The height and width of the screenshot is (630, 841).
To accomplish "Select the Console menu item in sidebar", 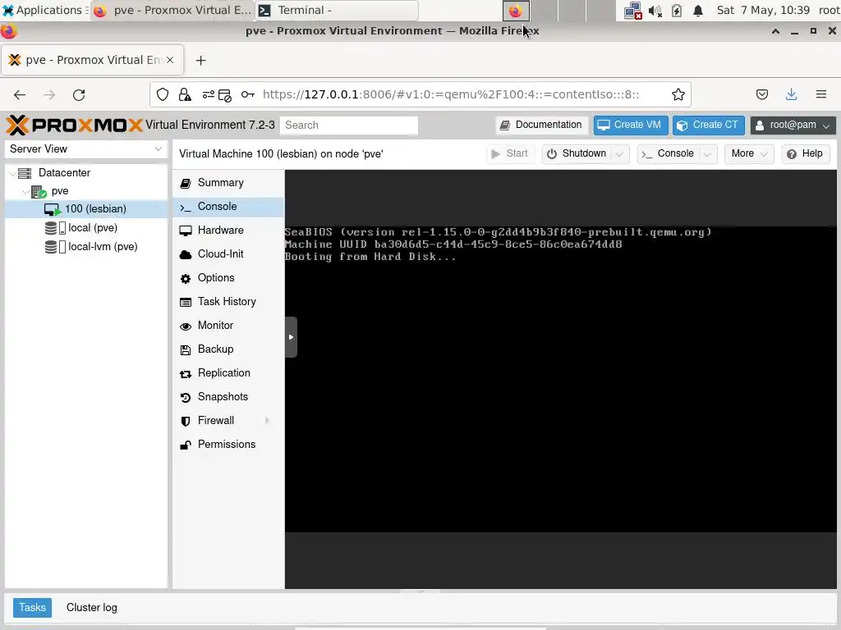I will pos(228,207).
